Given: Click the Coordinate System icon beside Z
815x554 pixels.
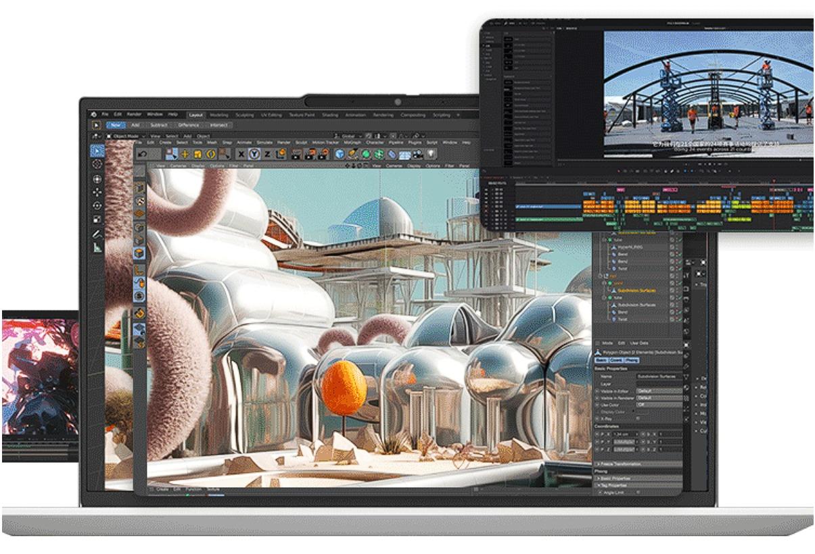Looking at the screenshot, I should point(281,154).
